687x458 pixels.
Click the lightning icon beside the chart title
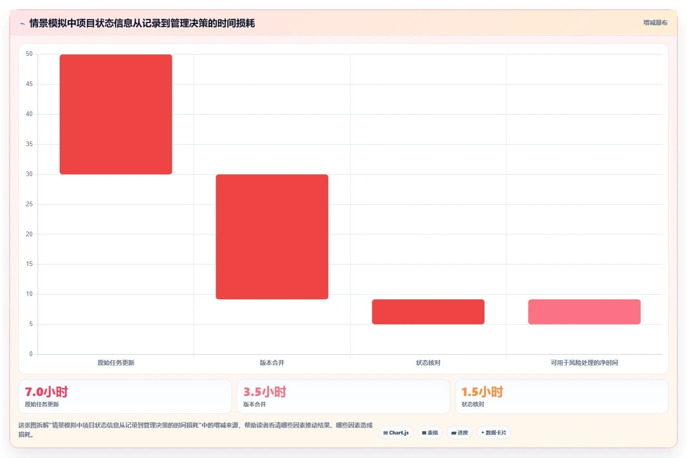(x=22, y=23)
